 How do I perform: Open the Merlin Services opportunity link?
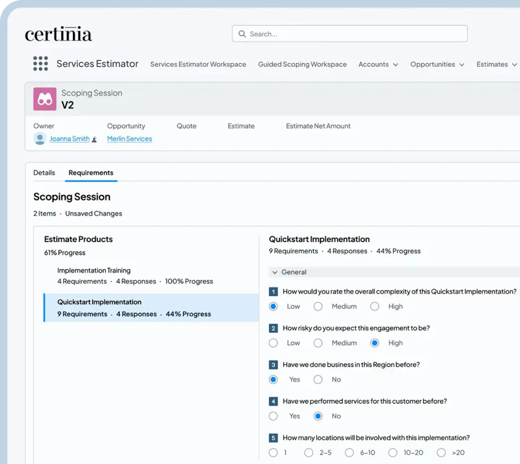pos(130,139)
